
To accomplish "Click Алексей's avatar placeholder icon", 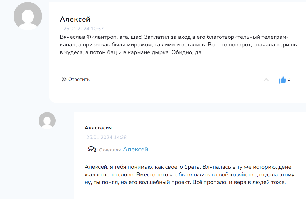I will [28, 16].
